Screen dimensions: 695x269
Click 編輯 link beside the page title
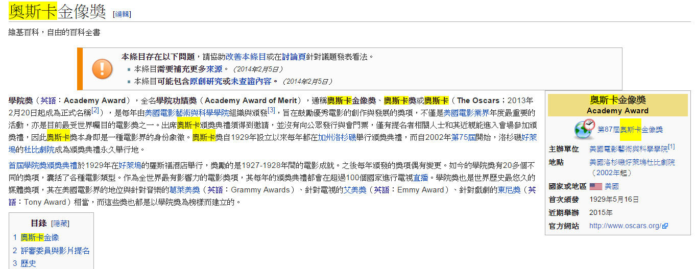click(122, 14)
